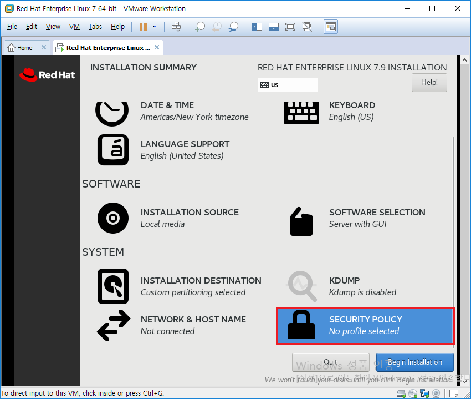Open Software Selection package icon

[301, 221]
